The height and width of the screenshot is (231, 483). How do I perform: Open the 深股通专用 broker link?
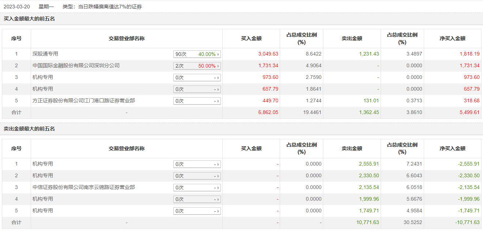click(x=45, y=54)
